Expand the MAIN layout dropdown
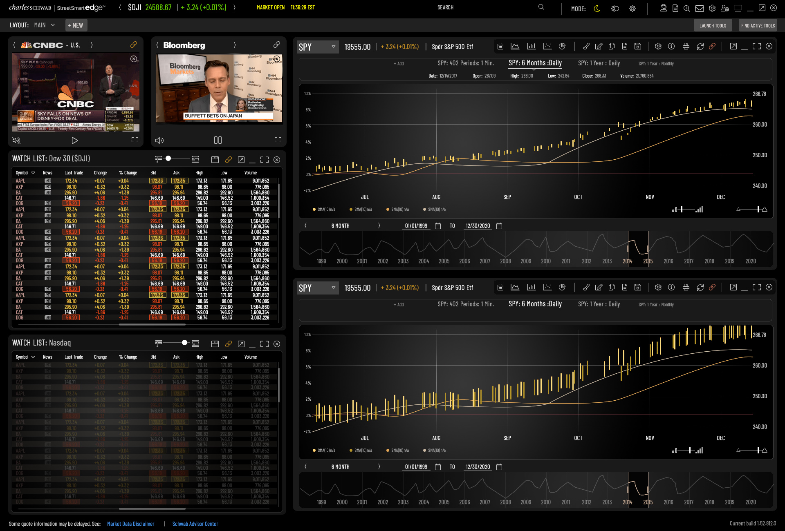This screenshot has width=785, height=531. pos(53,25)
